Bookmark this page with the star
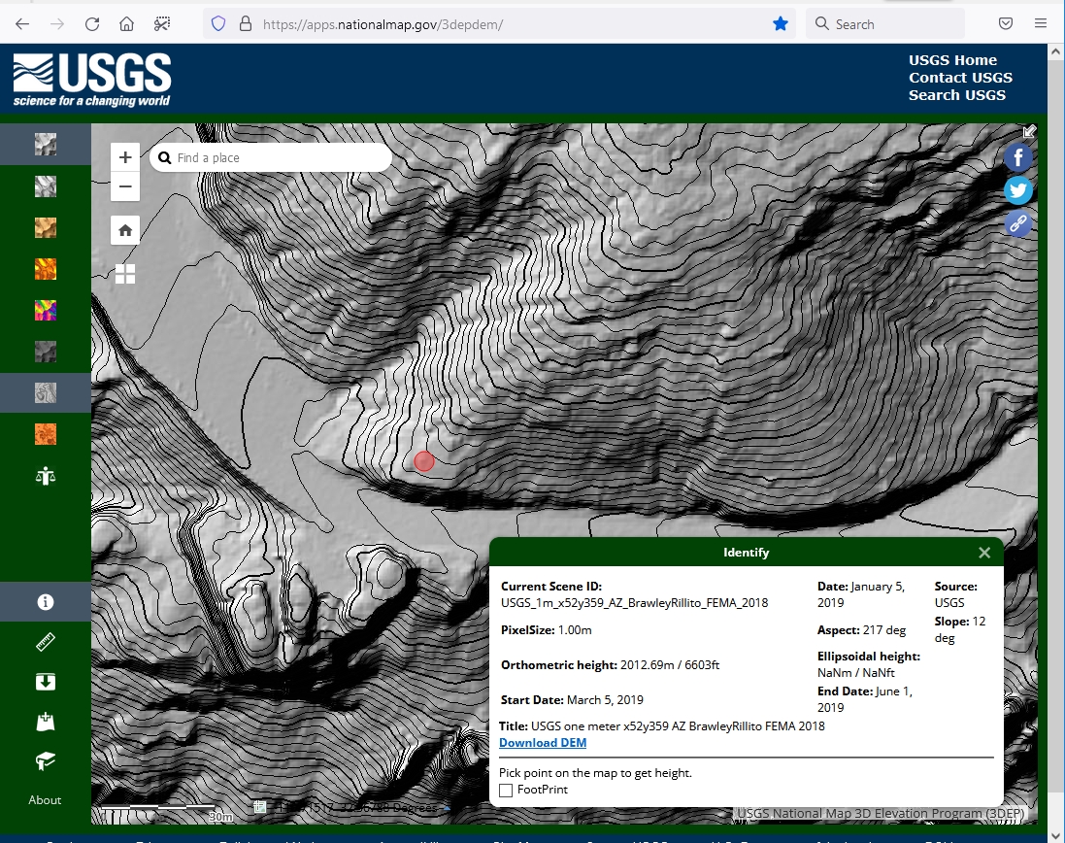 (781, 24)
